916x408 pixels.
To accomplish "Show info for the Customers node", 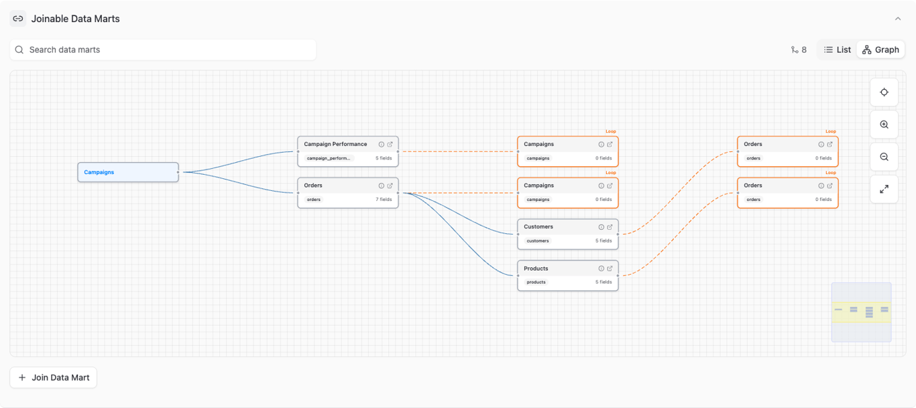I will point(602,227).
